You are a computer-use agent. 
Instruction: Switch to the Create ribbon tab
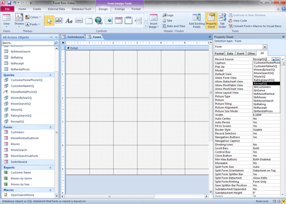pyautogui.click(x=37, y=9)
